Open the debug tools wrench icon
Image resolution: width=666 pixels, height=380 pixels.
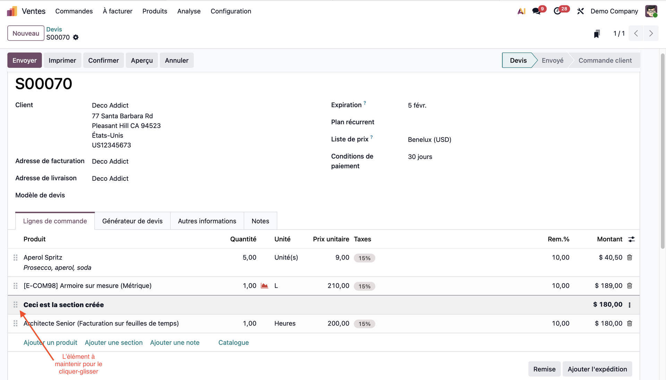click(x=580, y=11)
